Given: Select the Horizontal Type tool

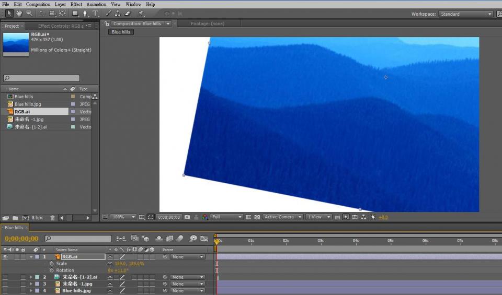Looking at the screenshot, I should 95,14.
